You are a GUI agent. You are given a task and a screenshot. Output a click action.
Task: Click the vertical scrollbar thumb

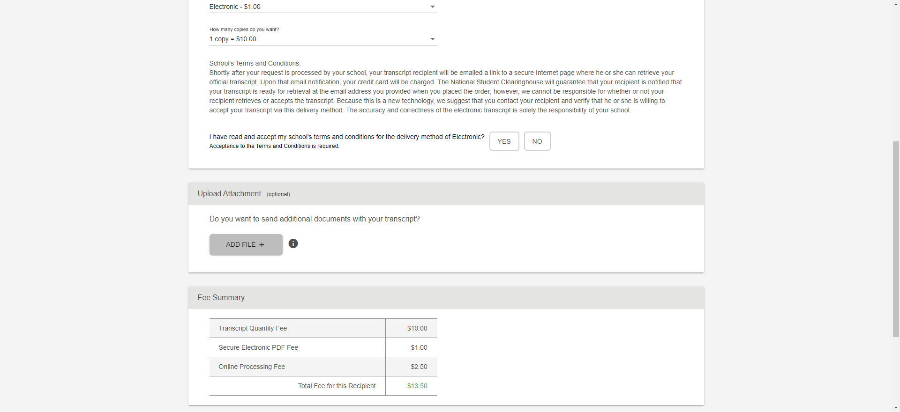click(x=896, y=239)
